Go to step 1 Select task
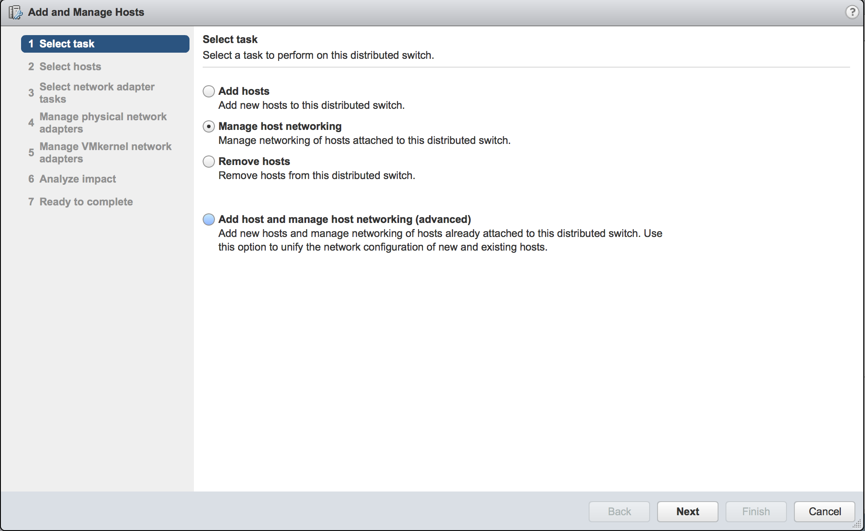Image resolution: width=865 pixels, height=531 pixels. (105, 44)
